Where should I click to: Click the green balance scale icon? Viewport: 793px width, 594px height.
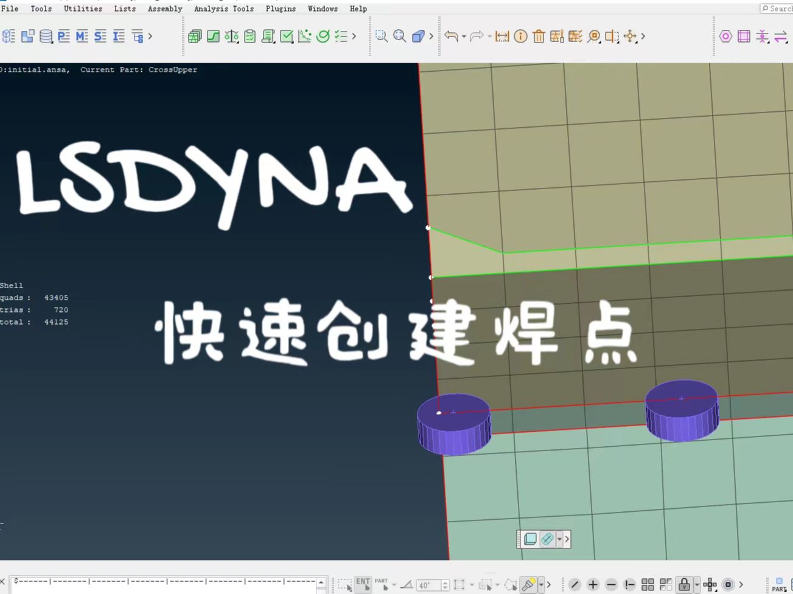click(x=231, y=36)
